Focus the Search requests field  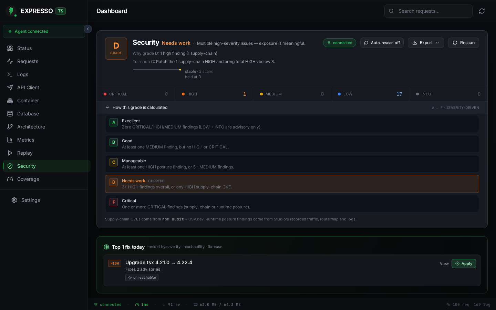point(428,11)
